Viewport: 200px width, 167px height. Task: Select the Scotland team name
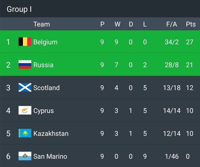point(46,88)
